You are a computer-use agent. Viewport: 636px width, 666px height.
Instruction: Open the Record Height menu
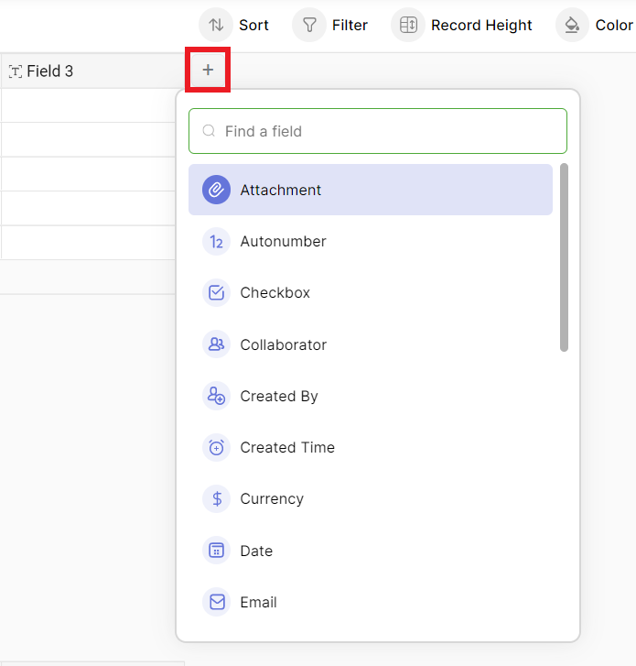click(x=463, y=25)
